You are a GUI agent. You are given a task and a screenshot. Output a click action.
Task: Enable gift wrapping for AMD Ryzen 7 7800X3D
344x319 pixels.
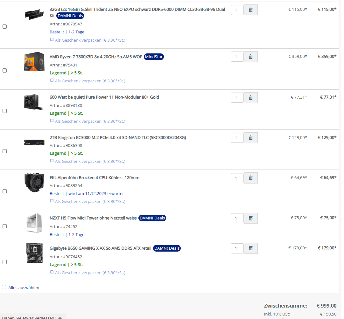tap(52, 80)
